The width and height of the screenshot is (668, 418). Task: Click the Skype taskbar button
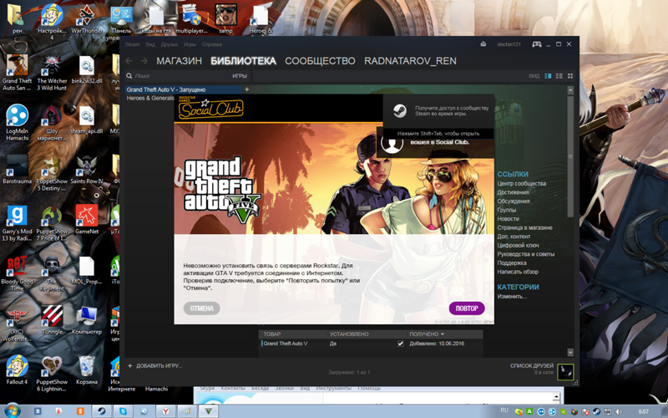(x=123, y=411)
